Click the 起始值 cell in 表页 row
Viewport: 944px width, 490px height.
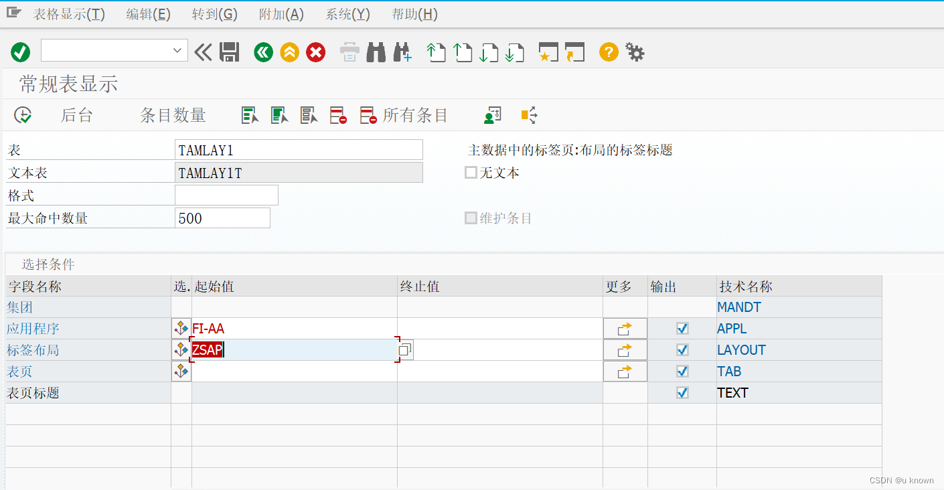point(295,372)
